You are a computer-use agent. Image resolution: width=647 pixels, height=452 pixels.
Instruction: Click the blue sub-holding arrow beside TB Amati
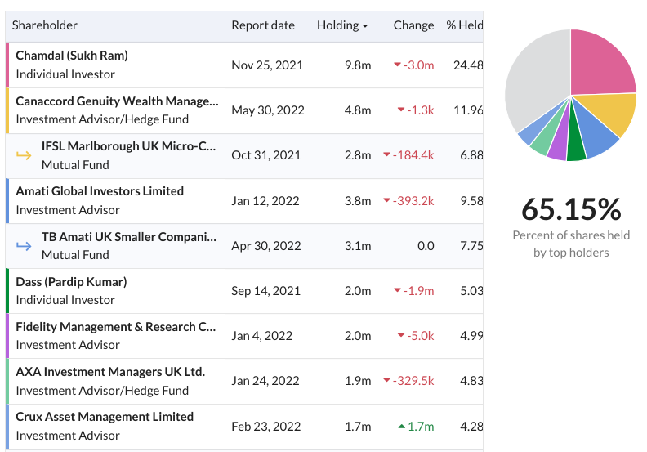coord(24,246)
